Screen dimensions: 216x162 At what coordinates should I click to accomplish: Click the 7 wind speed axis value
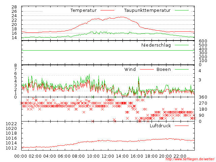tap(16, 70)
